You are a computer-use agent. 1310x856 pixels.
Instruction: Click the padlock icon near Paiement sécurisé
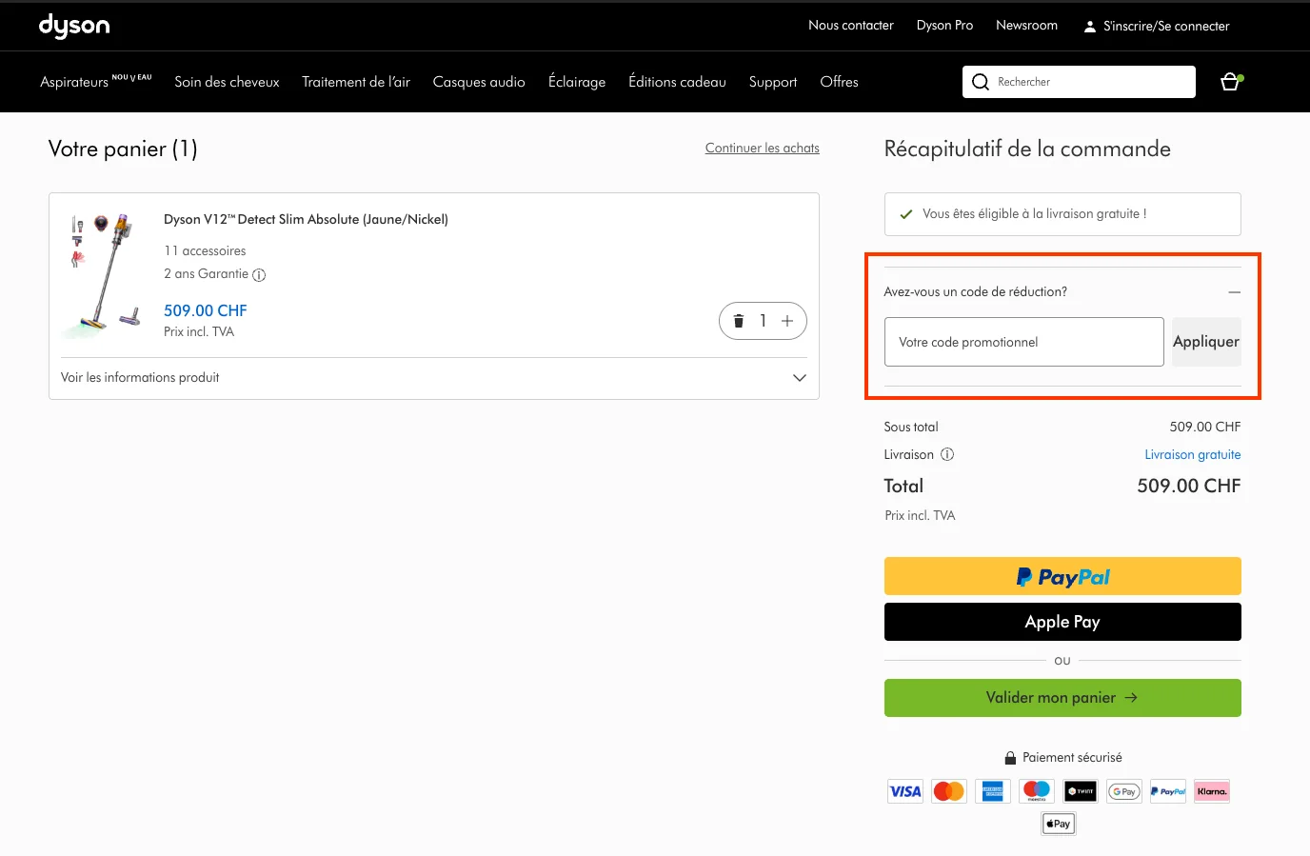pos(1011,758)
